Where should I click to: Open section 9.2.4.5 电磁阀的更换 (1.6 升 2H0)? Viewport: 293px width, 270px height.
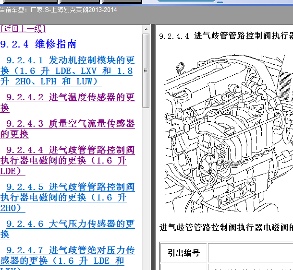point(67,198)
